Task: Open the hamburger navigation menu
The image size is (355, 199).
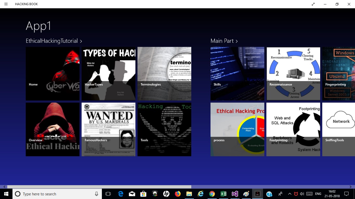Action: coord(6,4)
